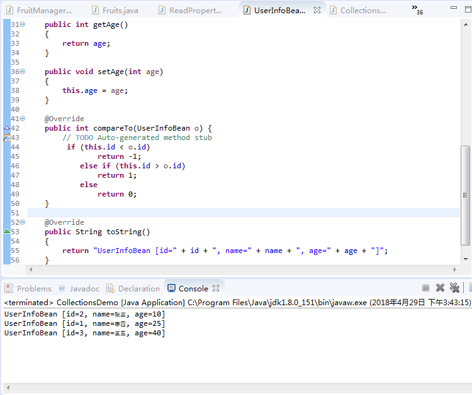Collapse the toString method at line 52

[x=23, y=222]
